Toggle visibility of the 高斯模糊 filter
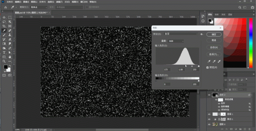The image size is (256, 131). click(x=219, y=107)
